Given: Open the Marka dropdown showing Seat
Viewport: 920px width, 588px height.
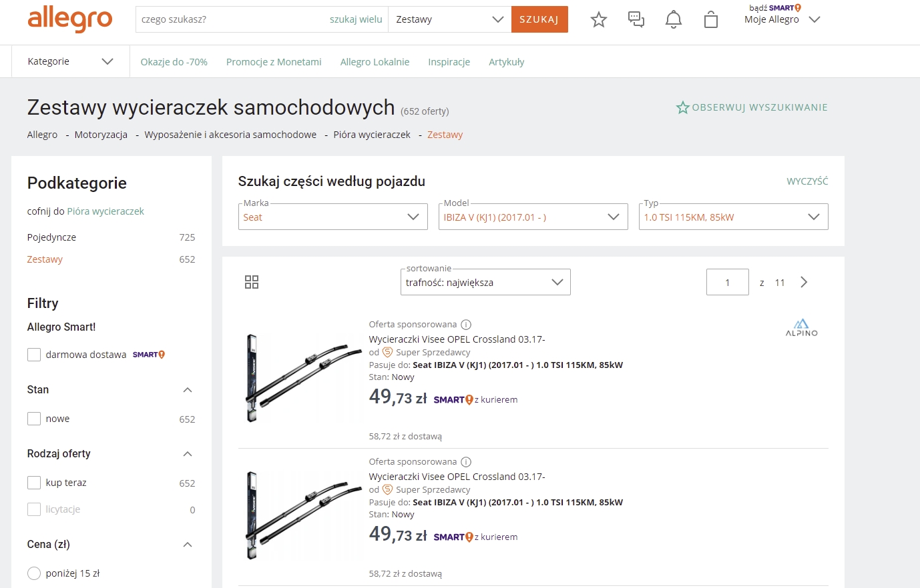Looking at the screenshot, I should [333, 217].
